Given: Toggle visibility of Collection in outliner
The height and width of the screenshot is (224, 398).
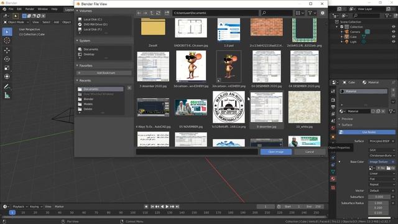Looking at the screenshot, I should (394, 27).
